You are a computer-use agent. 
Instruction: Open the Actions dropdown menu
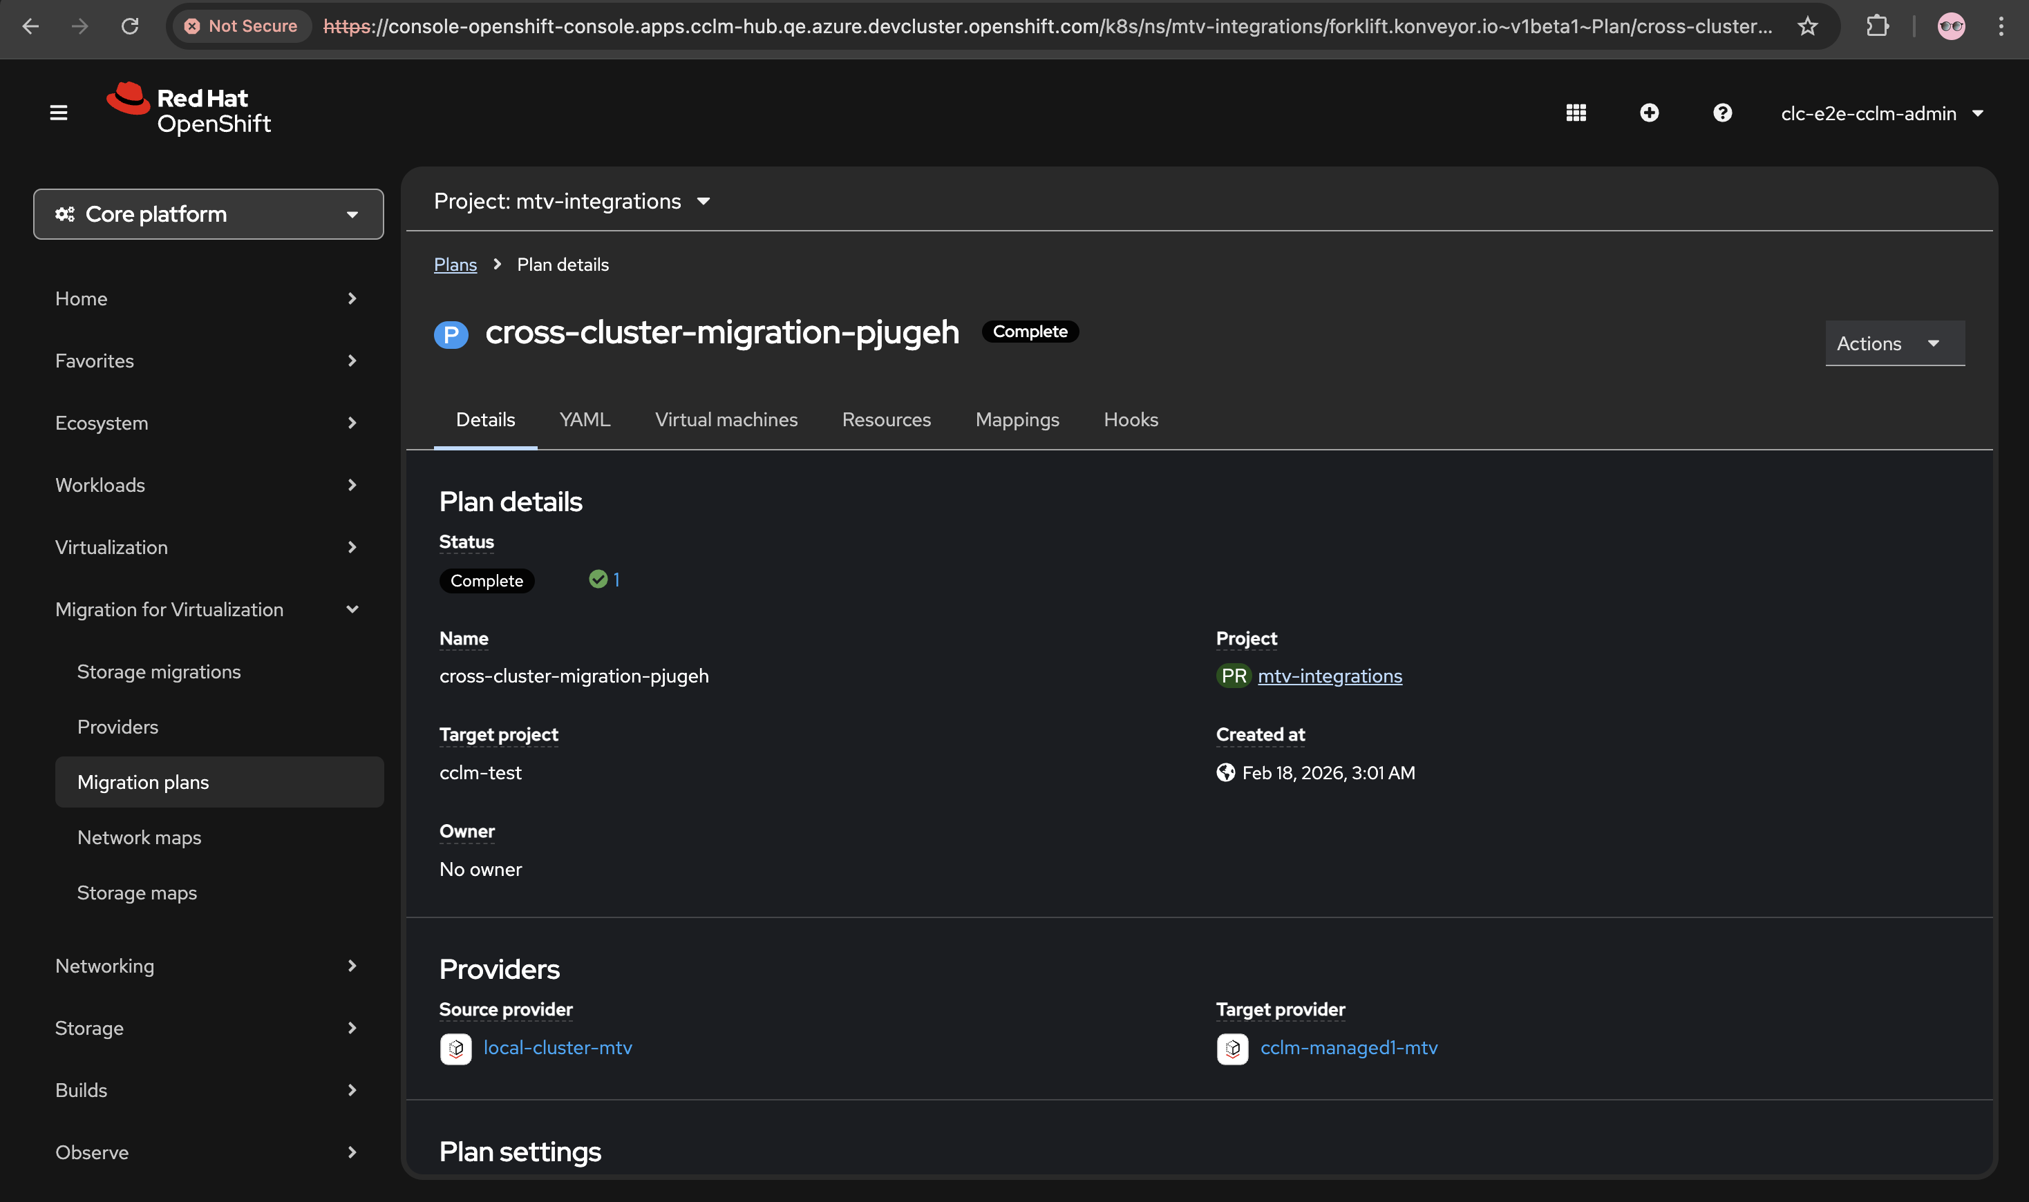1894,343
